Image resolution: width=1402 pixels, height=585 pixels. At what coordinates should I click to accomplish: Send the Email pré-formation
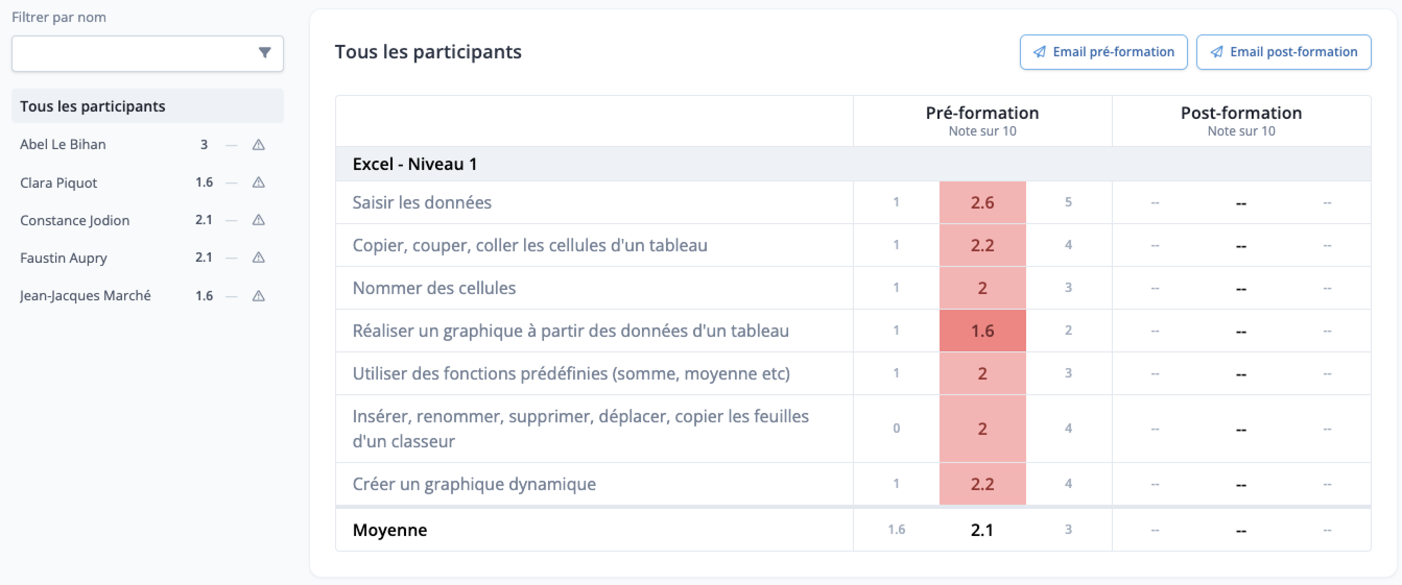coord(1103,52)
